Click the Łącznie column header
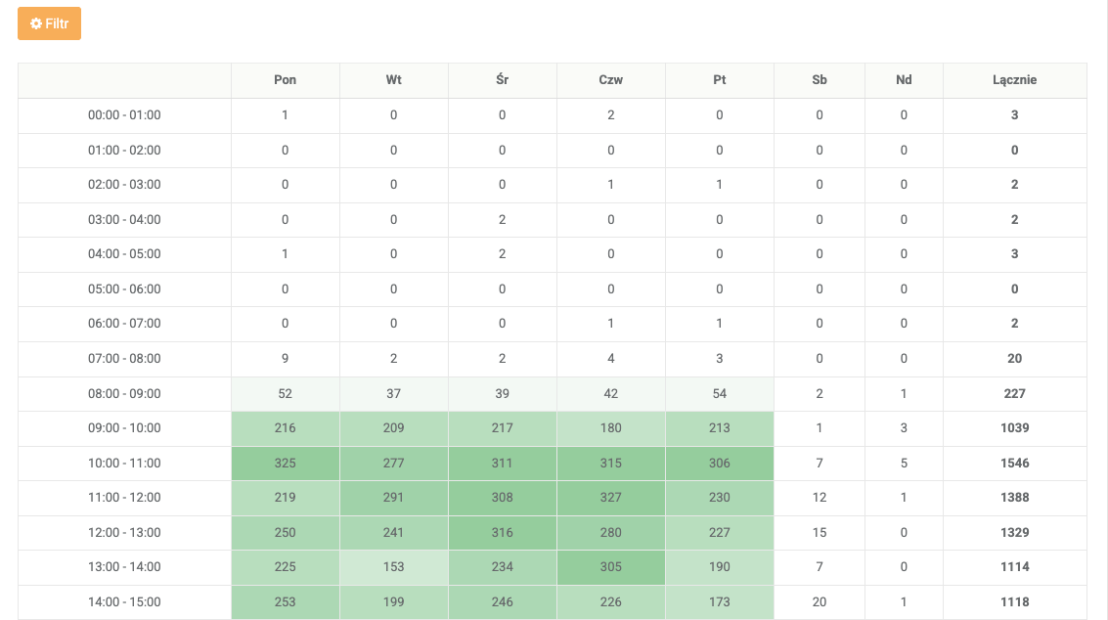The height and width of the screenshot is (620, 1108). click(1014, 80)
